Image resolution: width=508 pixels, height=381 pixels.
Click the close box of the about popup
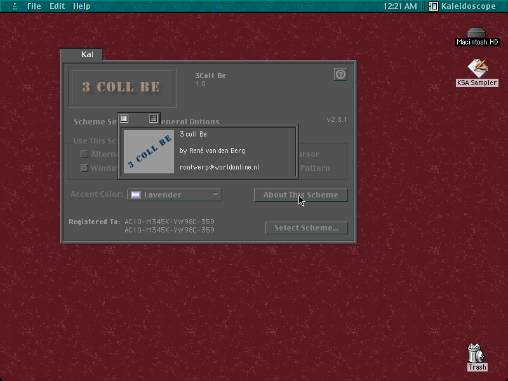[124, 119]
